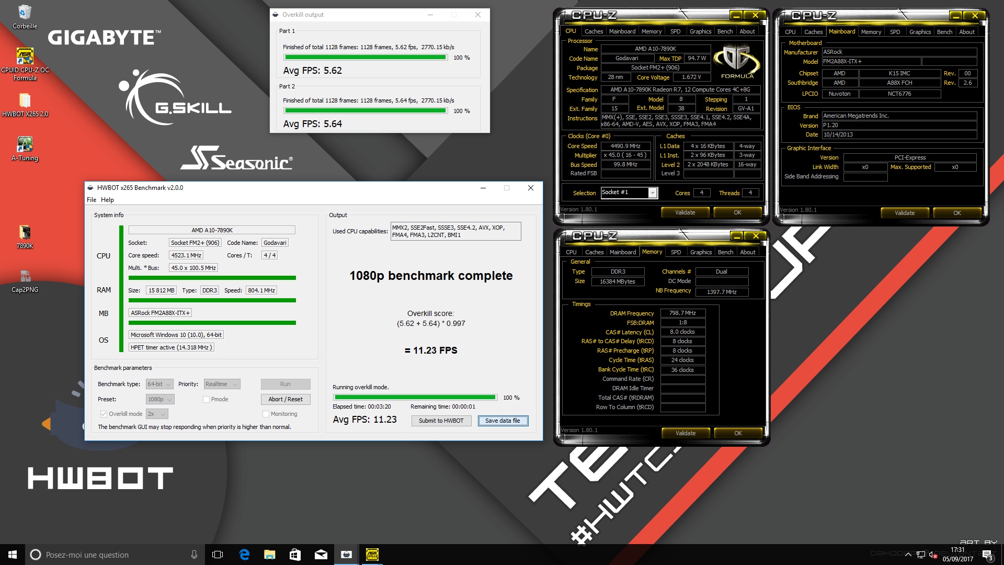Viewport: 1004px width, 565px height.
Task: Click the volume tray icon
Action: (933, 555)
